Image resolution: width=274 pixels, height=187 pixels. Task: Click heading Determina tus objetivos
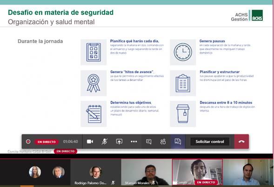point(131,103)
